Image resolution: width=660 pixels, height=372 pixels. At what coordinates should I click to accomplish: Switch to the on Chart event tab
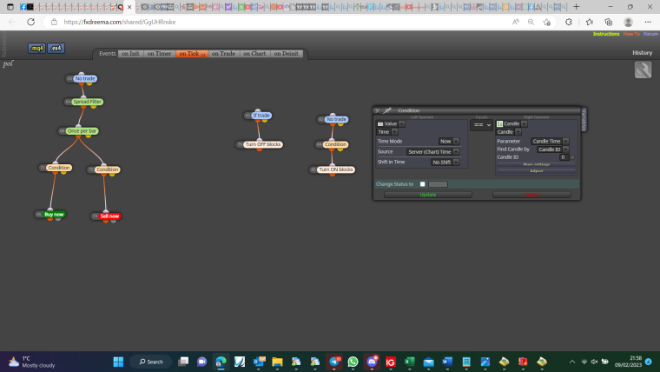254,54
